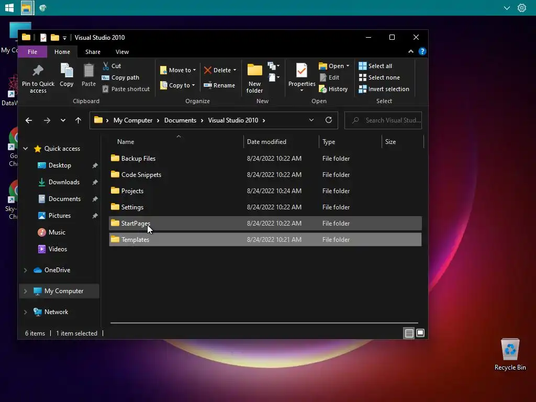536x402 pixels.
Task: Sort by Date modified column header
Action: point(266,142)
